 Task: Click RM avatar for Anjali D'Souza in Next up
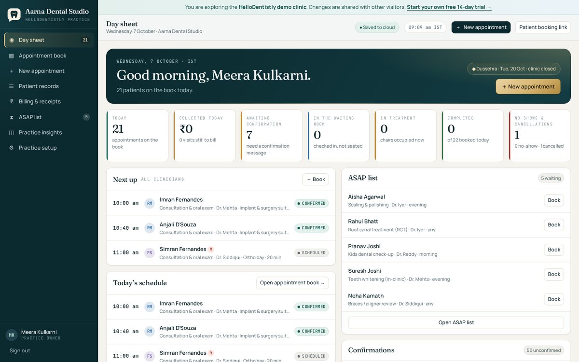tap(150, 228)
